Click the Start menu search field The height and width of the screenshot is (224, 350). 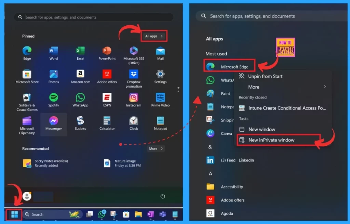coord(94,17)
